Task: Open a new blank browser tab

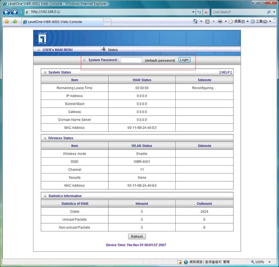Action: point(107,22)
